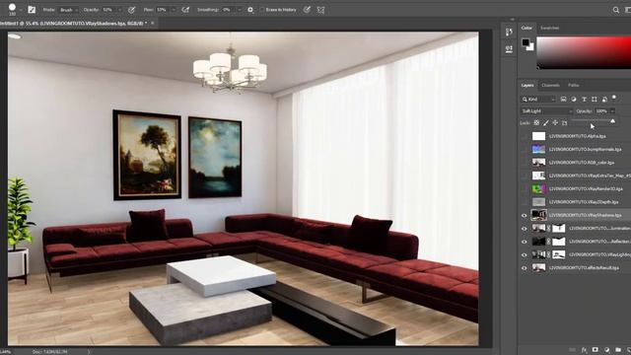Enable airbrush-style build-up icon
Viewport: 631px width, 355px height.
[x=185, y=10]
